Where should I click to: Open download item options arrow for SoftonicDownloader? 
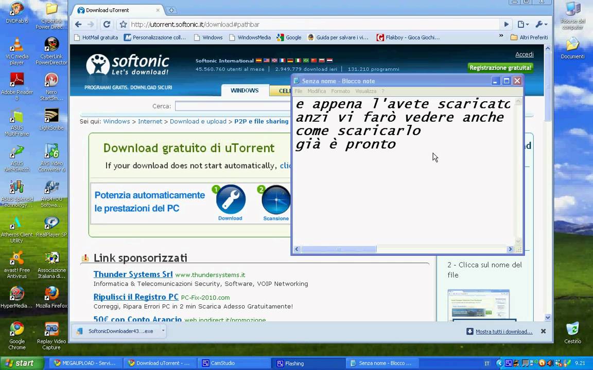click(163, 331)
